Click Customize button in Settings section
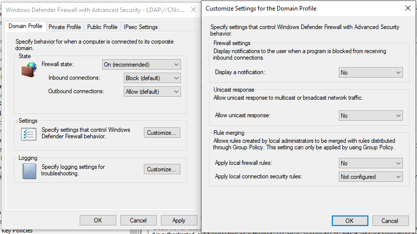 (x=162, y=133)
